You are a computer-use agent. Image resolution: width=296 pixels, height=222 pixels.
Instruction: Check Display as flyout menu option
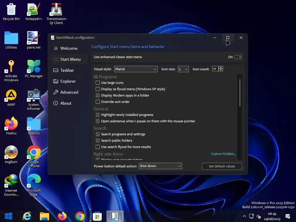coord(98,89)
